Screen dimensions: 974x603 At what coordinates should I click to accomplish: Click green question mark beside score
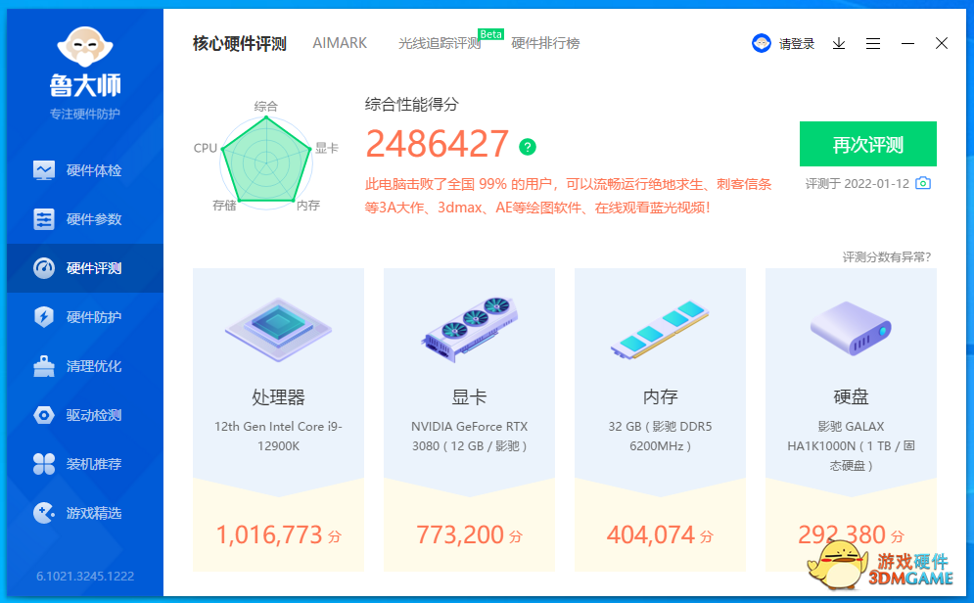click(528, 147)
